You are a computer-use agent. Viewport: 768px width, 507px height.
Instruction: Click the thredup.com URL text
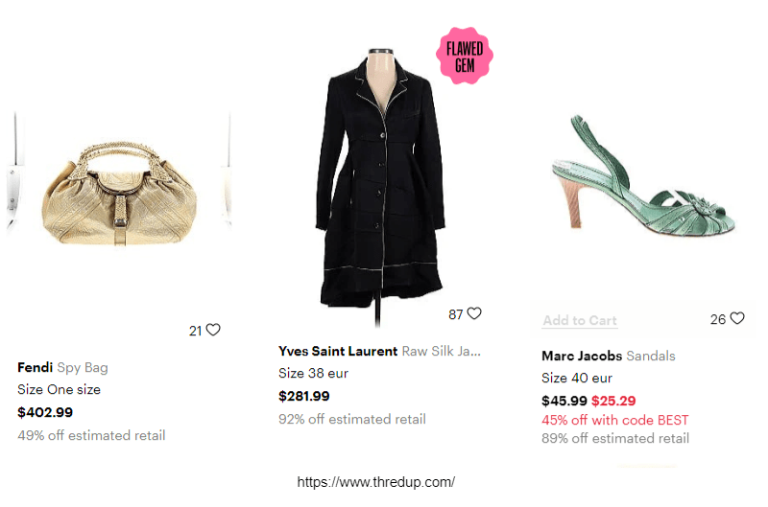pos(376,482)
